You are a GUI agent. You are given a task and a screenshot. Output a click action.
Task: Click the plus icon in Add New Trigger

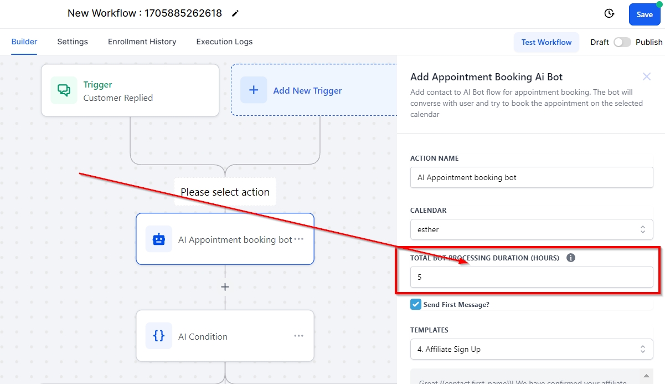coord(254,90)
